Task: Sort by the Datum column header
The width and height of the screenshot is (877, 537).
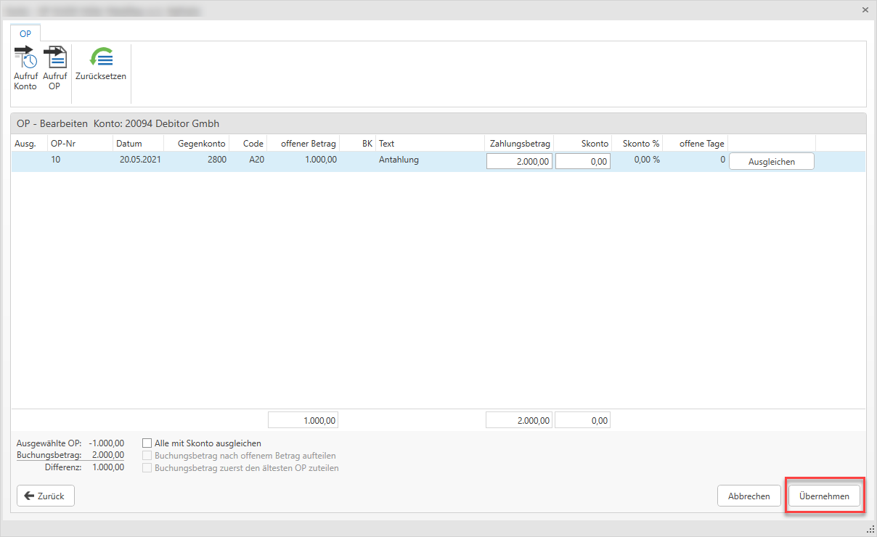Action: click(129, 144)
